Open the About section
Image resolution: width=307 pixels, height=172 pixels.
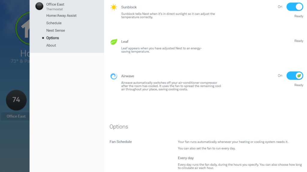point(51,45)
